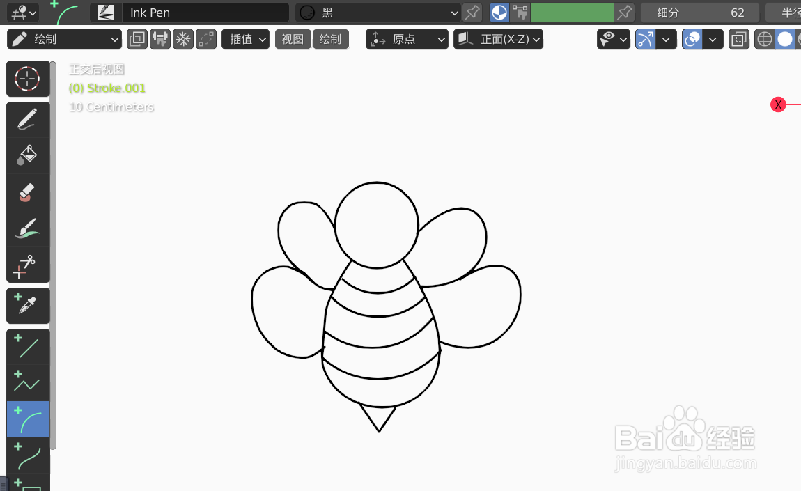
Task: Select the Draw pencil tool
Action: point(28,119)
